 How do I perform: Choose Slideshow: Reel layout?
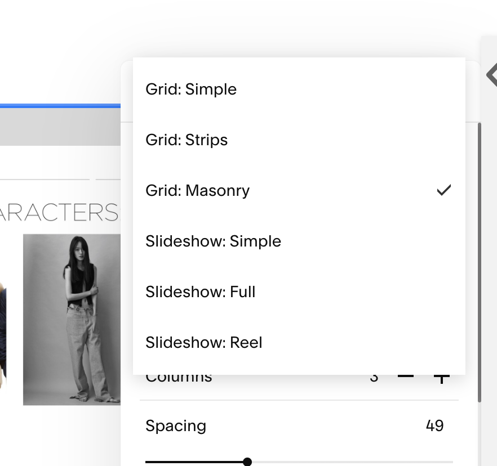click(x=299, y=343)
